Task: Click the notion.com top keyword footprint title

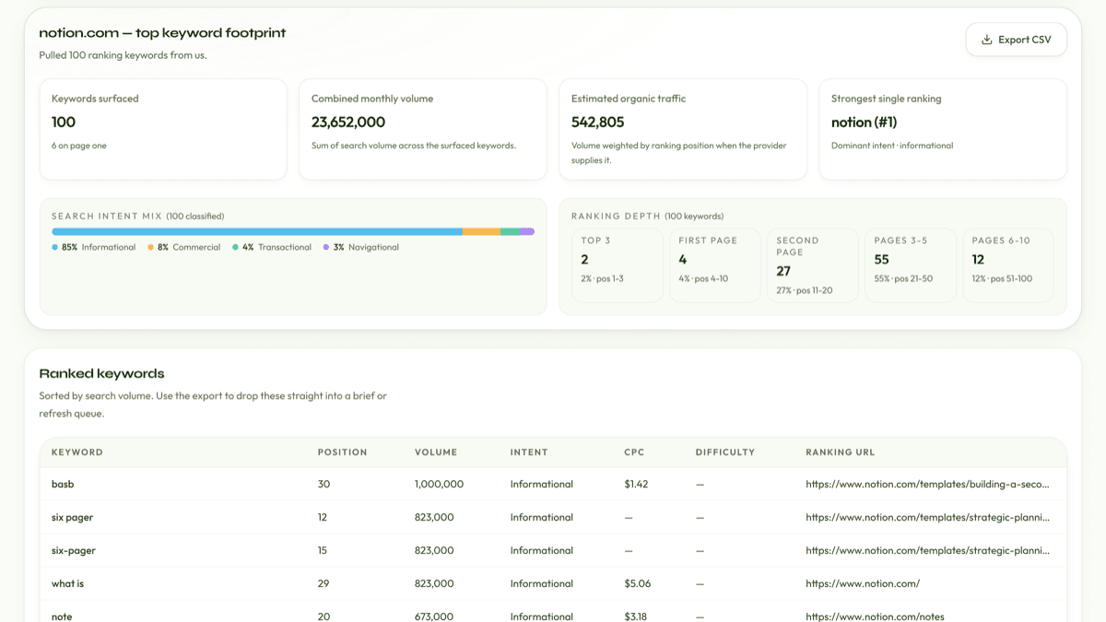Action: 162,33
